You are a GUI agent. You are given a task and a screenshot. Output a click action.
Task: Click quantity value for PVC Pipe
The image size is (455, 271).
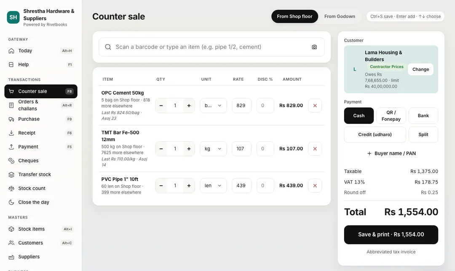pos(175,186)
